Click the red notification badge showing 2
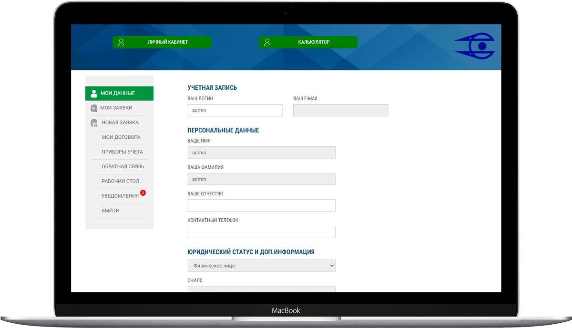572x328 pixels. coord(143,193)
